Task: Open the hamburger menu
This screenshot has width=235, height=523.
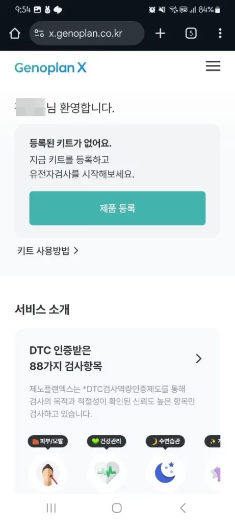Action: 213,66
